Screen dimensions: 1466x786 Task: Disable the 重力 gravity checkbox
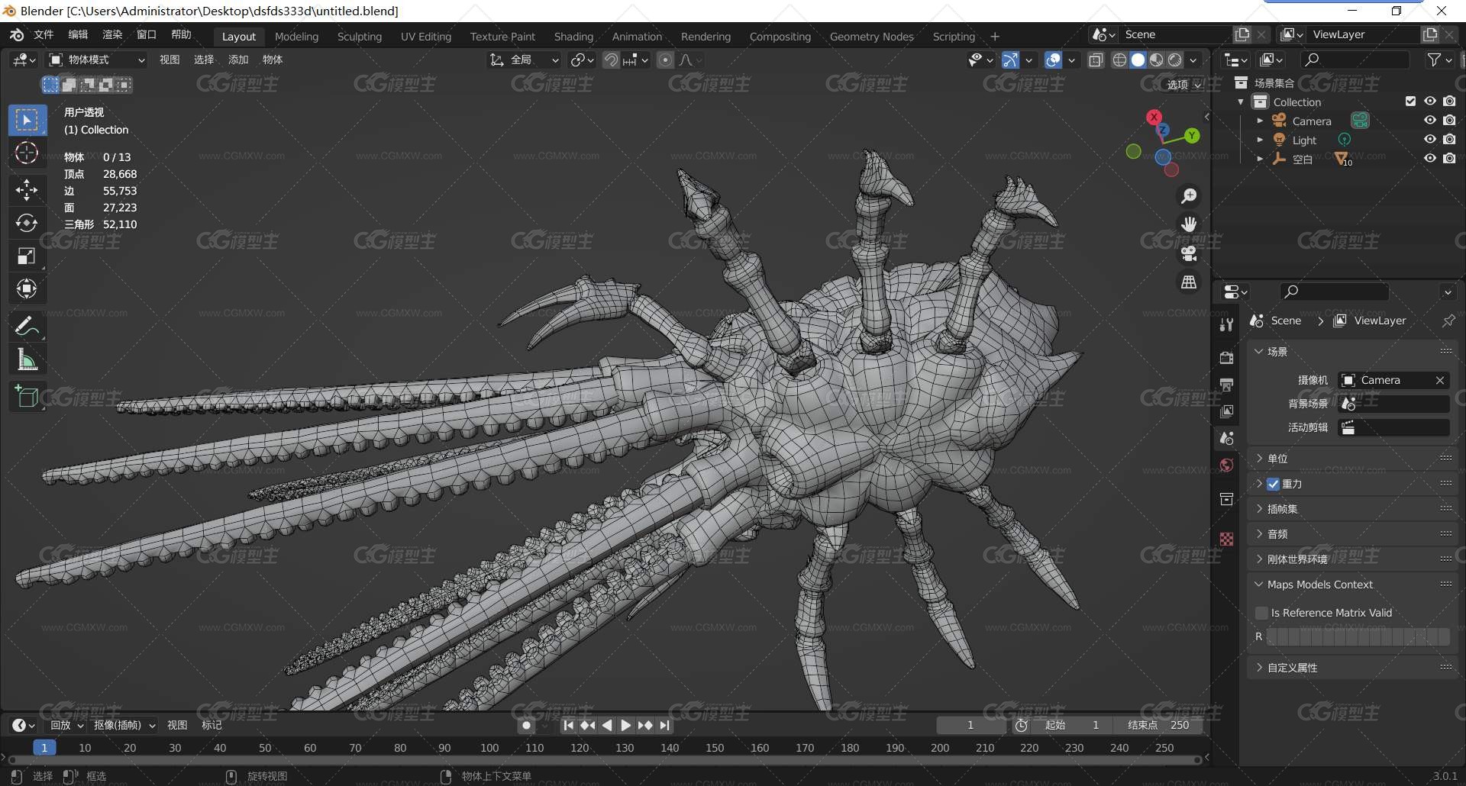[x=1273, y=484]
